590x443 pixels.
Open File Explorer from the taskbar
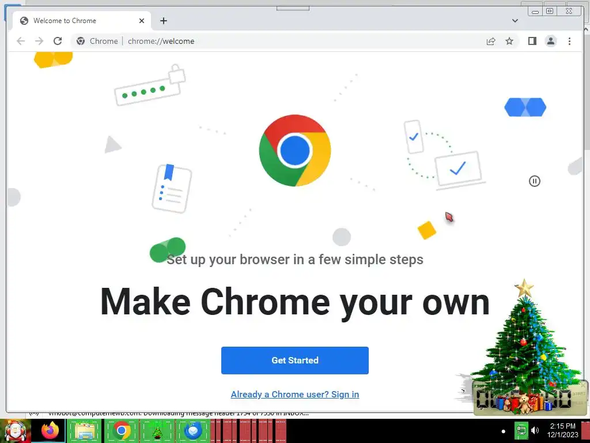85,431
